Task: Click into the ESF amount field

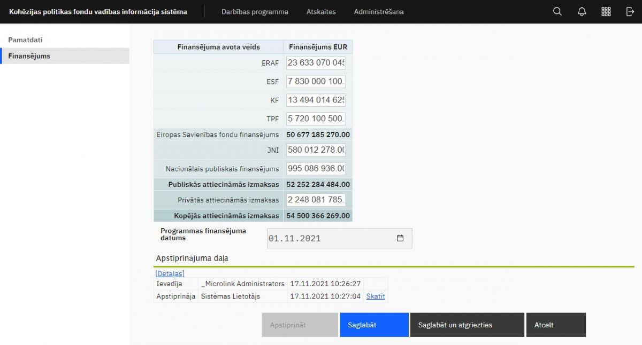Action: click(x=316, y=82)
